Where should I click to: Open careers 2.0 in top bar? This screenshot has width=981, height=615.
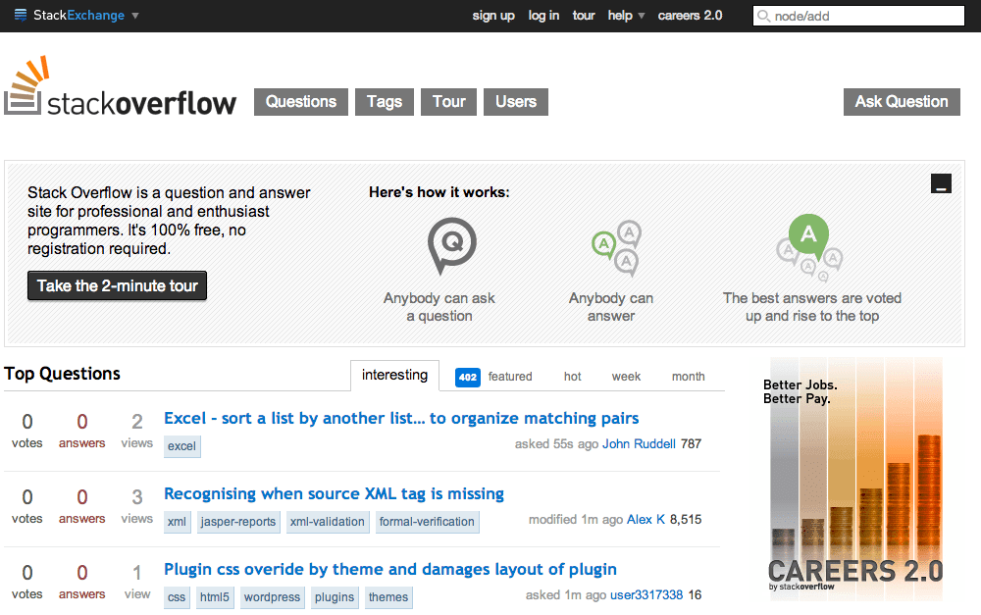pos(690,16)
